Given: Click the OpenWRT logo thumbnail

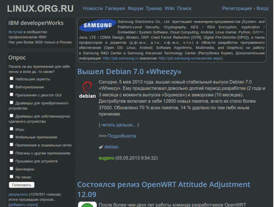Looking at the screenshot, I should click(x=87, y=205).
